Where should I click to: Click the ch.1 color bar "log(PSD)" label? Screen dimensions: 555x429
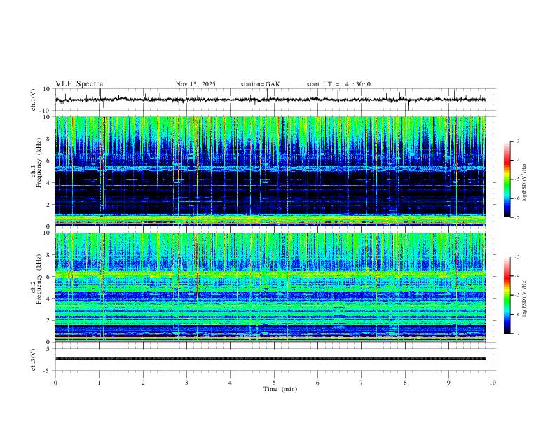point(524,183)
